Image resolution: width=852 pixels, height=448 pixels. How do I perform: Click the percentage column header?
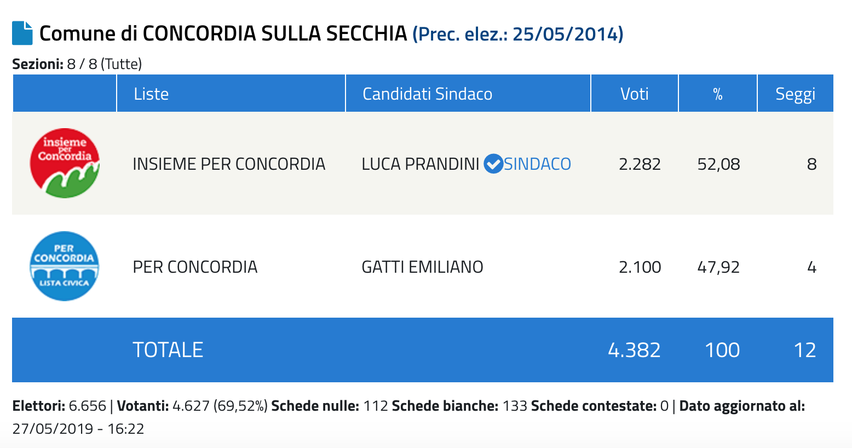click(x=718, y=94)
